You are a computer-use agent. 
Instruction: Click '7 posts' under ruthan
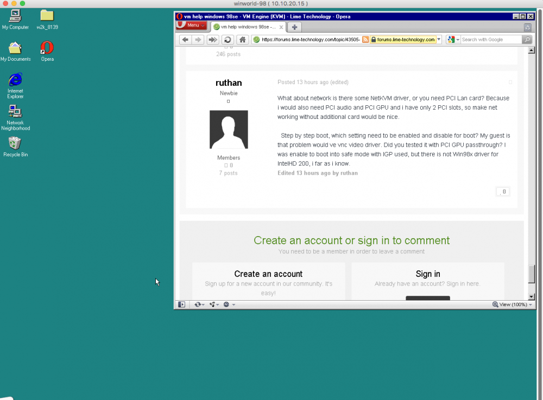[228, 173]
